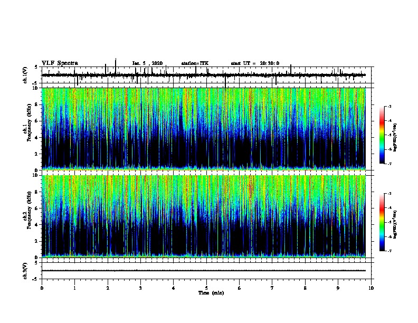Click time axis tick label "1"

pos(74,288)
